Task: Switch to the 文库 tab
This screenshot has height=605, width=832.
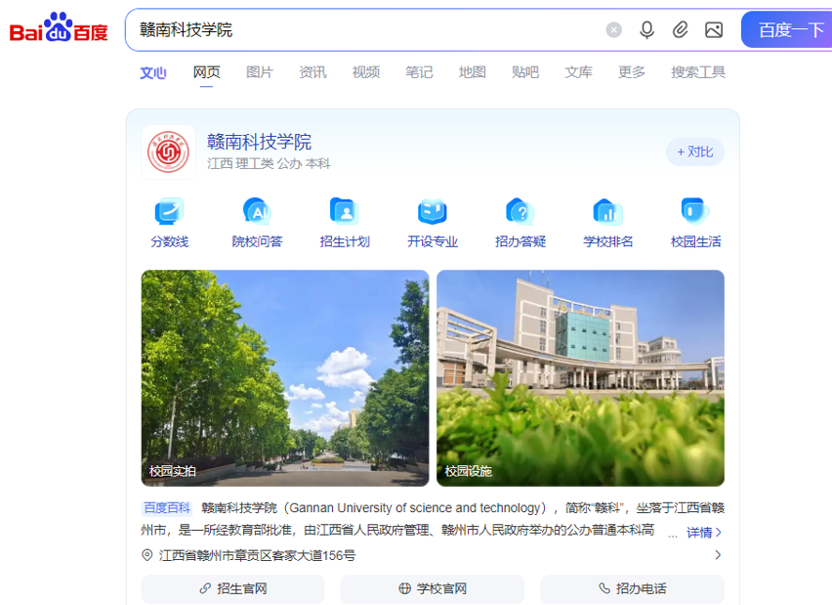Action: tap(578, 72)
